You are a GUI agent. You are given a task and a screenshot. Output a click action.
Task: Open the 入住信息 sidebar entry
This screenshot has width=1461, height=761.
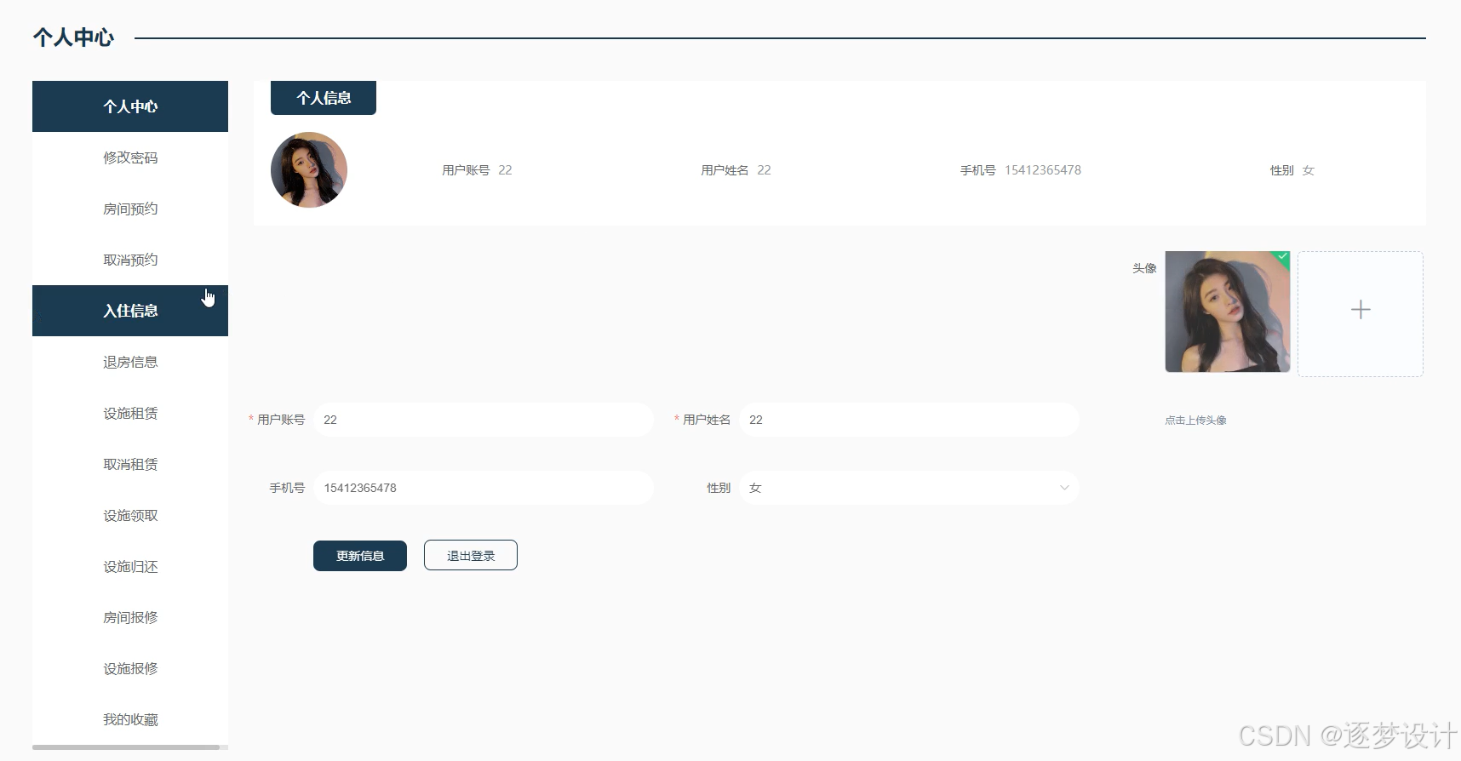(x=130, y=311)
